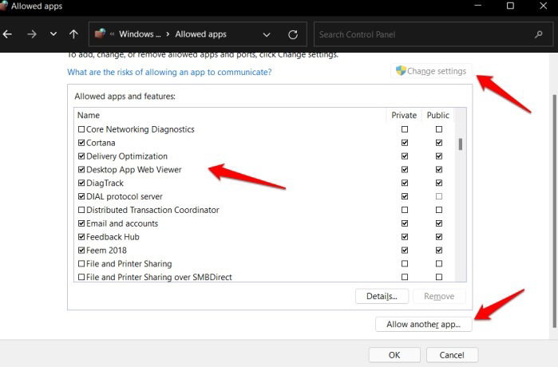Click the Change settings button

431,71
